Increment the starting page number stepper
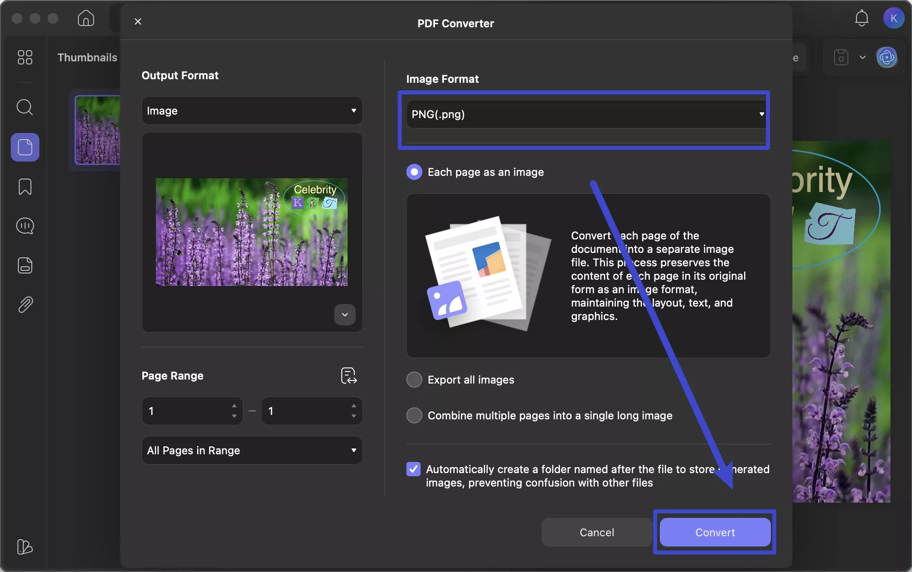912x572 pixels. point(234,407)
